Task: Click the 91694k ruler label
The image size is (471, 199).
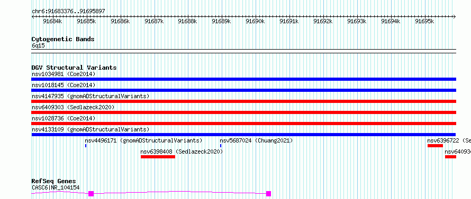Action: click(x=391, y=21)
